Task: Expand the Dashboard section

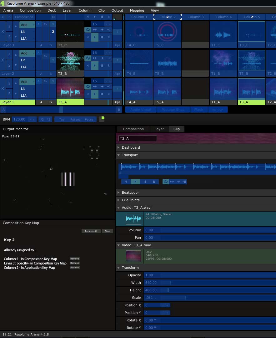Action: pyautogui.click(x=131, y=147)
